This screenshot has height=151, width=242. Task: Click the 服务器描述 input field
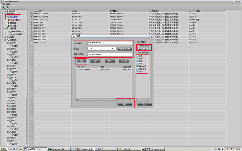[x=110, y=55]
